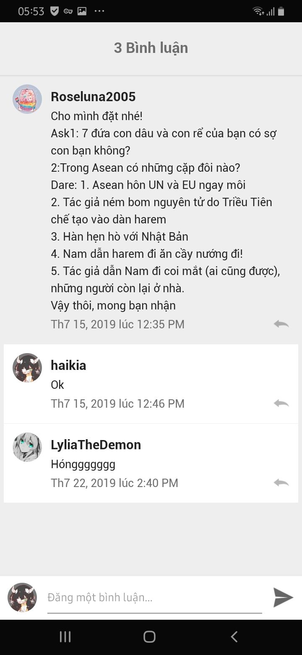Tap the timestamp 'Th7 15, 2019 lúc 12:35 PM'
The width and height of the screenshot is (302, 655).
[x=117, y=324]
